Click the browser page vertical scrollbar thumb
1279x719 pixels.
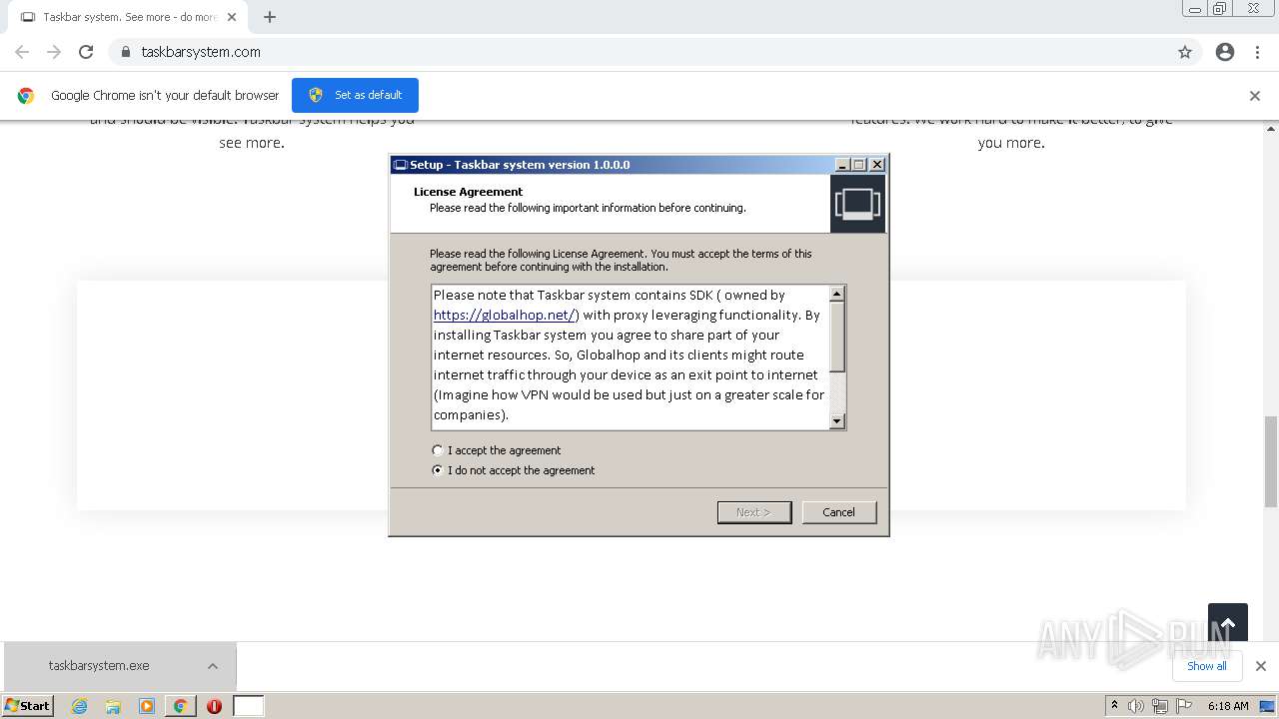(1271, 461)
